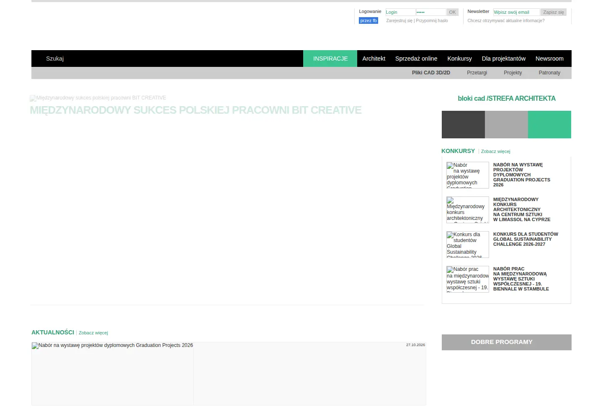Open Międzynarodowy konkurs architektoniczny Limassol title

click(x=522, y=209)
